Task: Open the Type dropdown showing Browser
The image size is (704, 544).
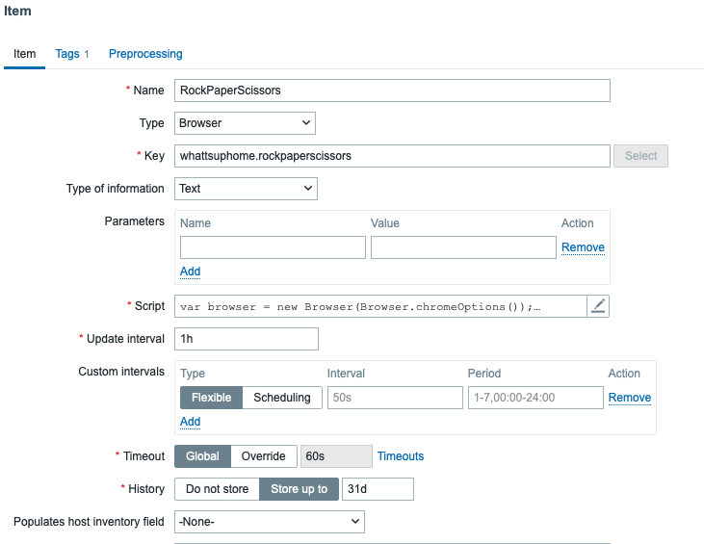Action: pos(246,123)
